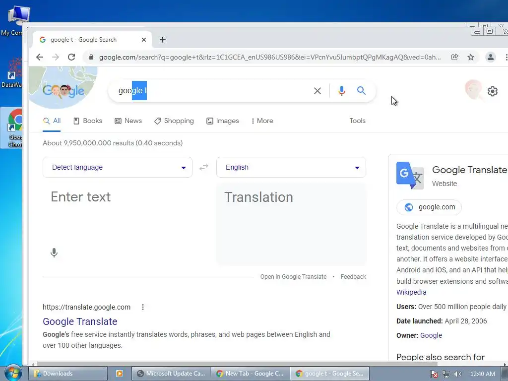Open the Wikipedia link in the knowledge panel
508x381 pixels.
point(411,292)
